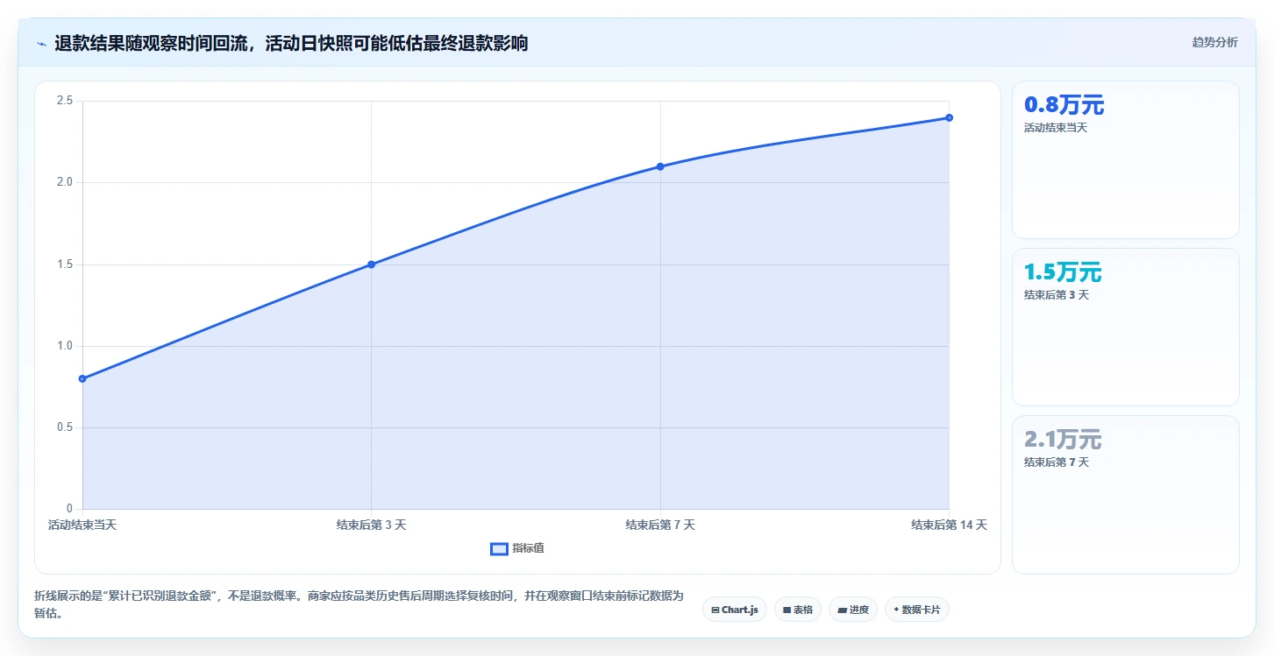Click the 2.1万元 card value

(1063, 440)
